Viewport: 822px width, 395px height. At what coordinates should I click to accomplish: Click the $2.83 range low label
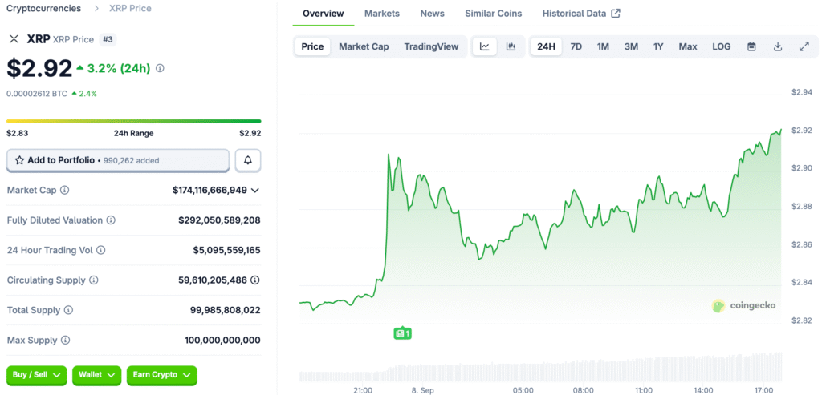(18, 134)
